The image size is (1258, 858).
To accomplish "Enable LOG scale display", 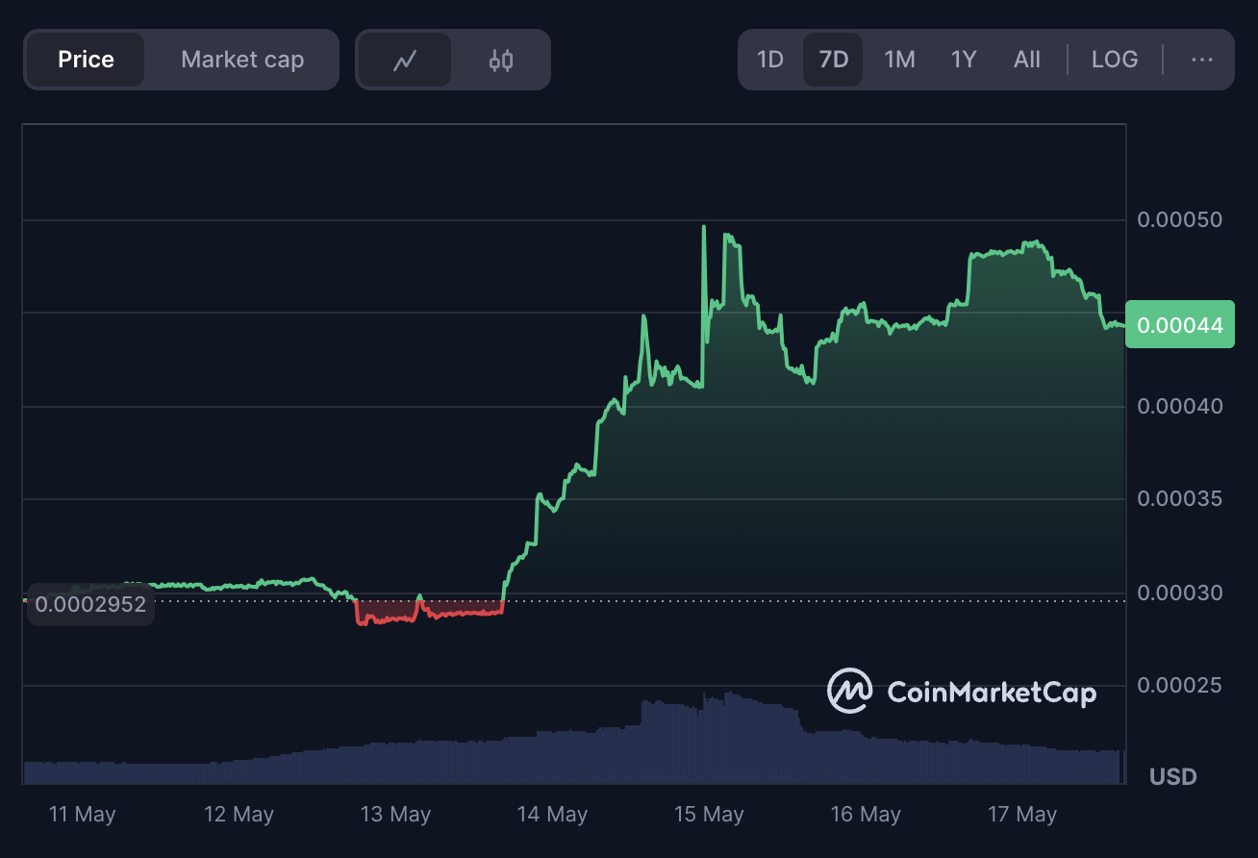I will pyautogui.click(x=1115, y=59).
